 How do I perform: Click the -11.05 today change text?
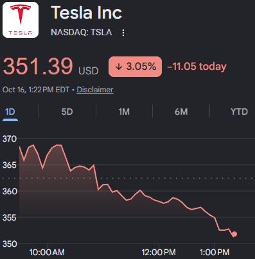click(x=197, y=67)
